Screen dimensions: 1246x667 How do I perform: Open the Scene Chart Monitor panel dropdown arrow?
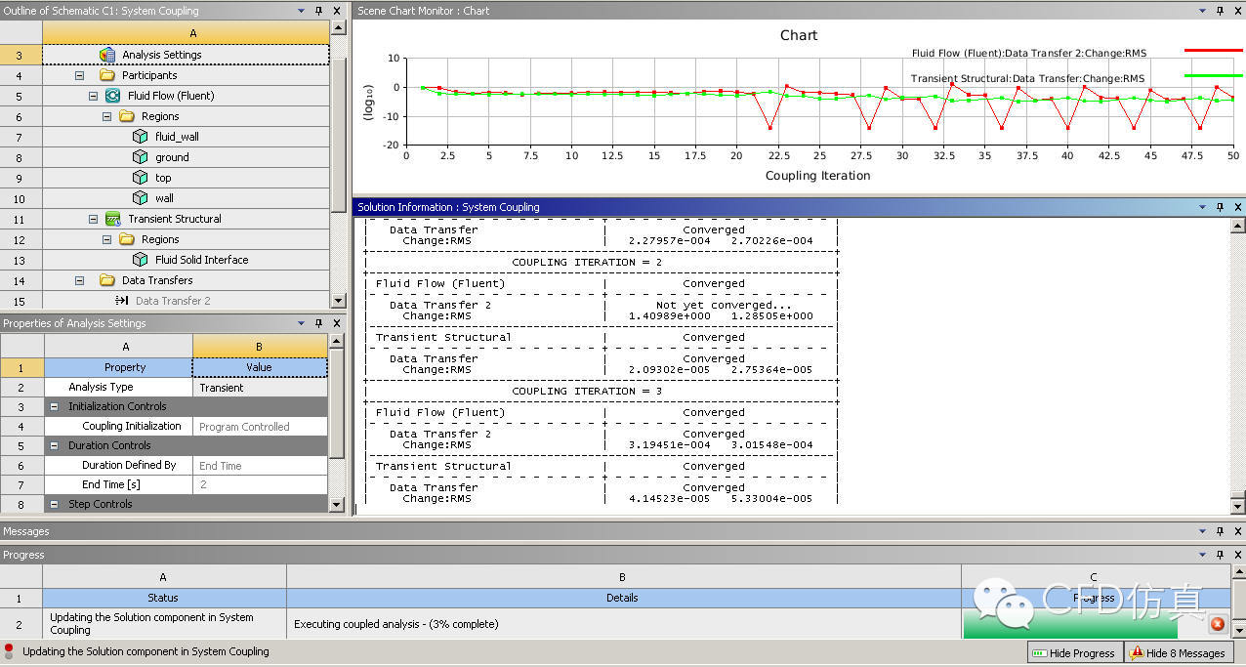(1202, 11)
